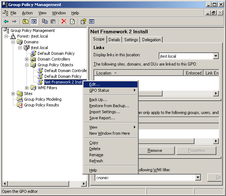Click the Domains node icon
226x196 pixels.
pyautogui.click(x=20, y=42)
